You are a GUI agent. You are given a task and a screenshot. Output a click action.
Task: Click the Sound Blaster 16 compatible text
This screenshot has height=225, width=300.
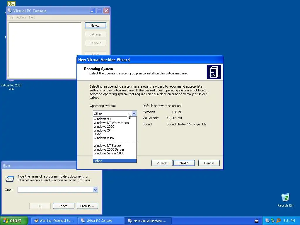[187, 124]
